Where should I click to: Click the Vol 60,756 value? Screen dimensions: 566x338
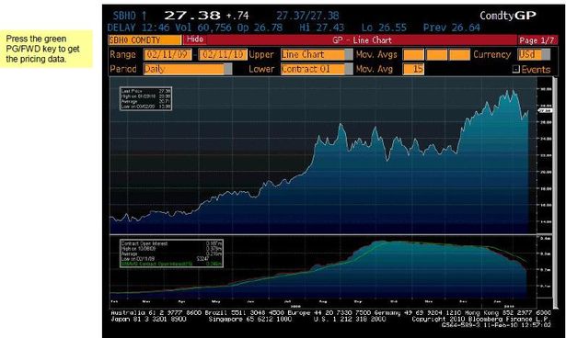pos(204,28)
